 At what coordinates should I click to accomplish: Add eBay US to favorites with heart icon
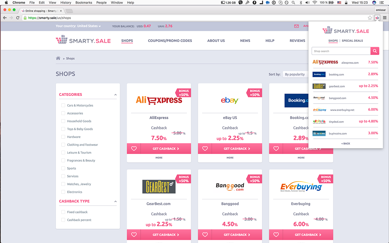point(205,149)
